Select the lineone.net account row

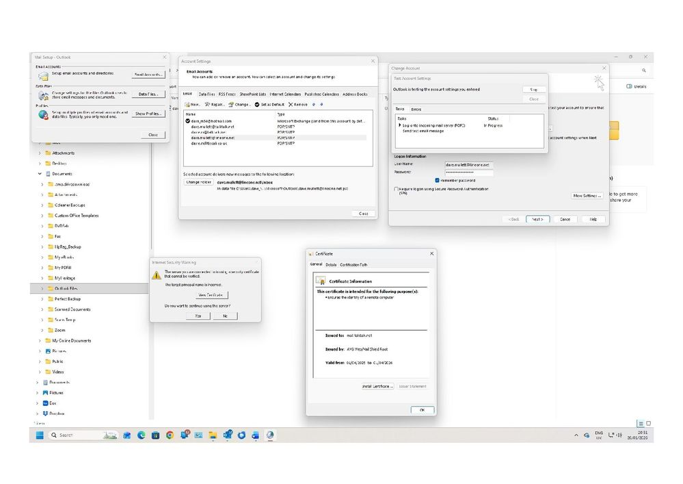pos(277,138)
